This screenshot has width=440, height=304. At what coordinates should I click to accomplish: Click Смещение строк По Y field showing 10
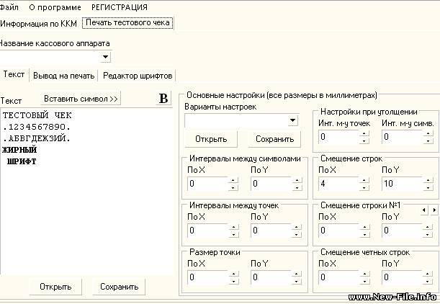pyautogui.click(x=403, y=184)
